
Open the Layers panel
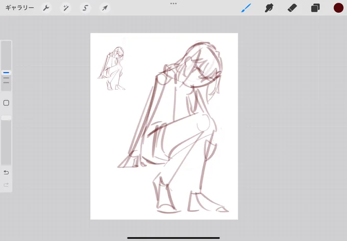(315, 8)
